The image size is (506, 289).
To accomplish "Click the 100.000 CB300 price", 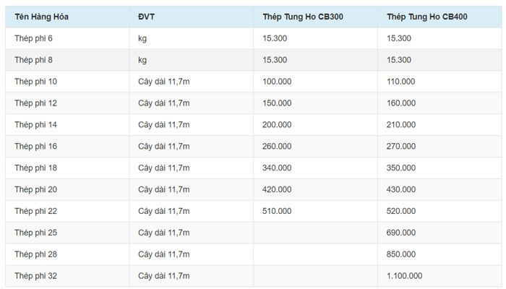I will point(277,81).
